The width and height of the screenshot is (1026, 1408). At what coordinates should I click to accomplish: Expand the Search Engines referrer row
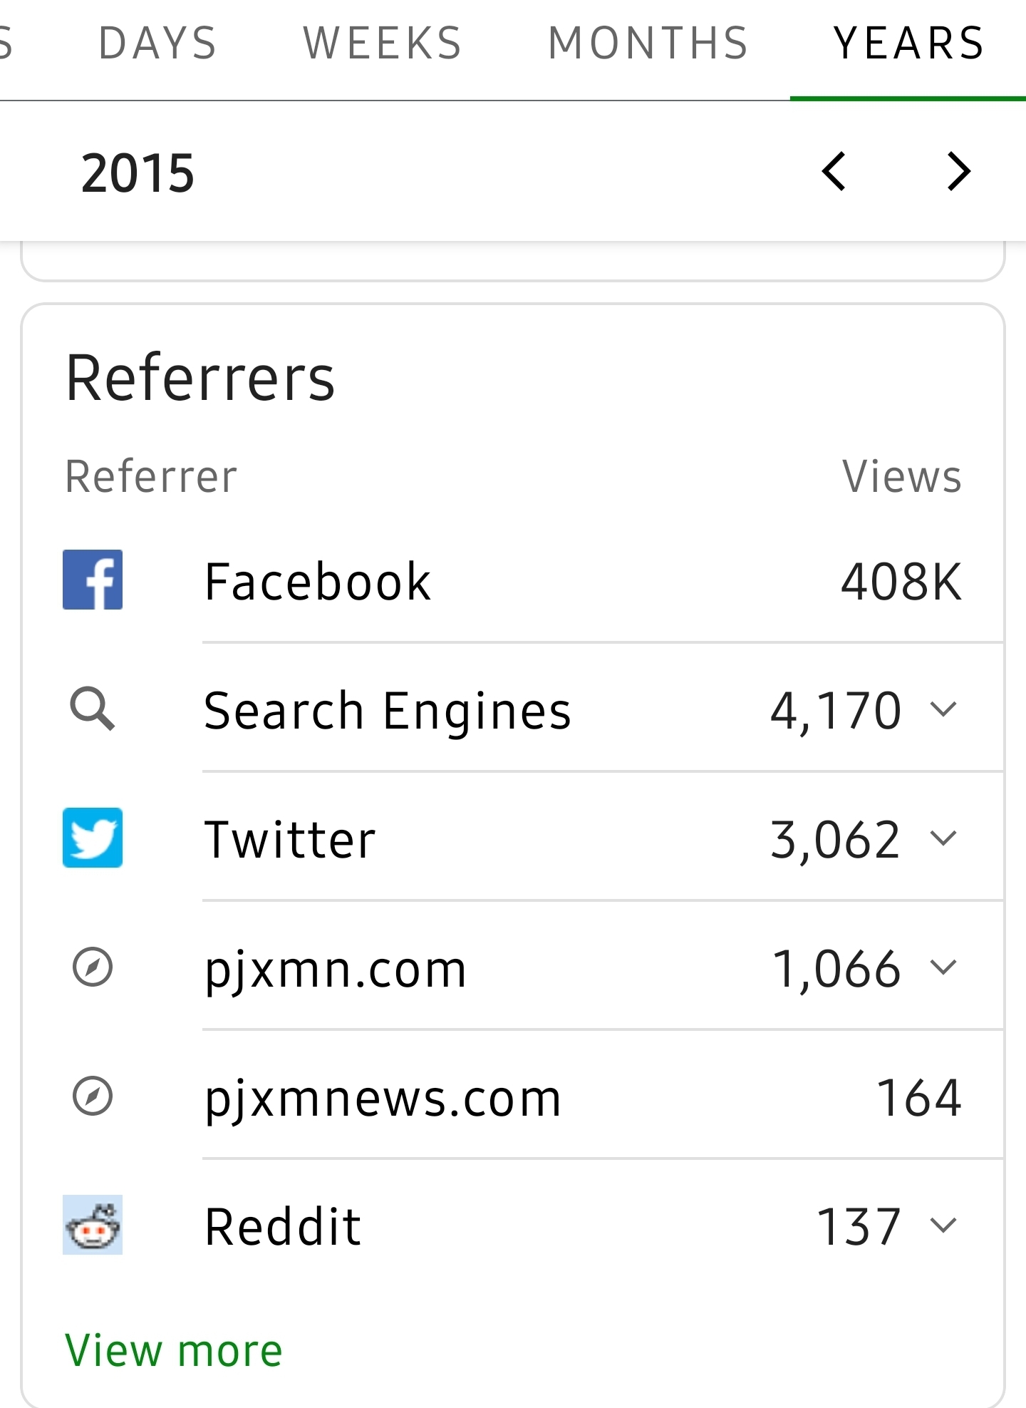943,709
